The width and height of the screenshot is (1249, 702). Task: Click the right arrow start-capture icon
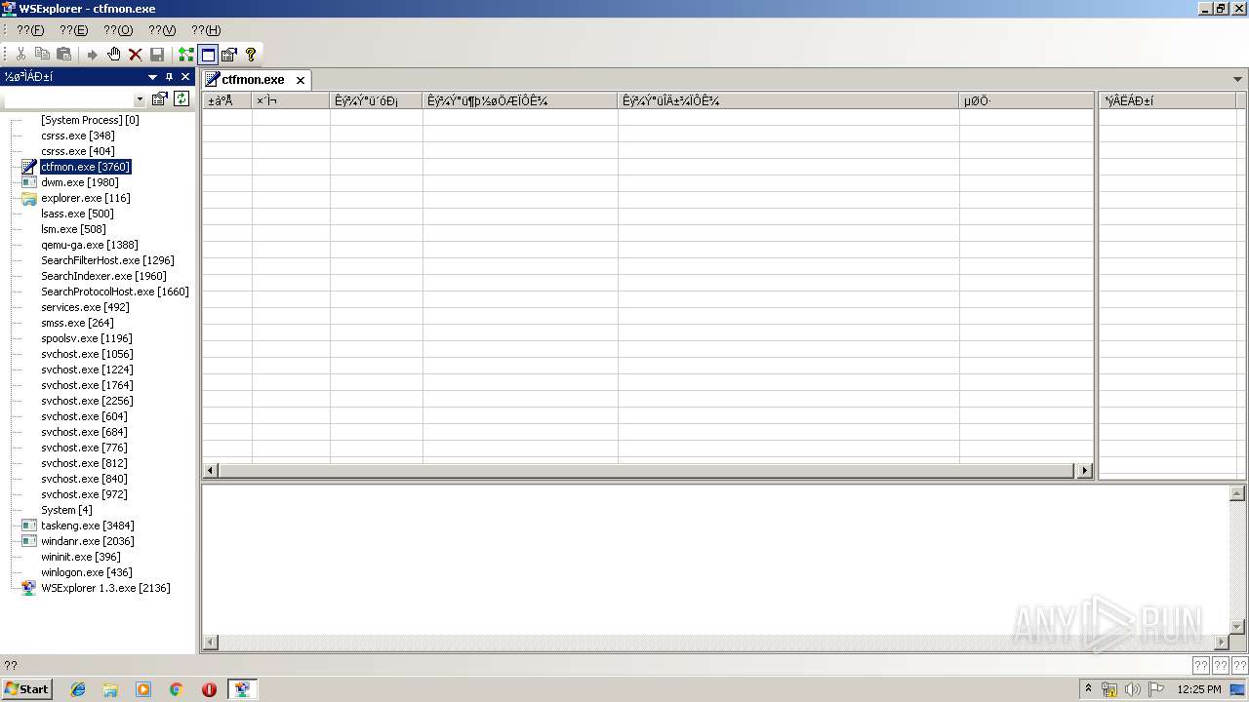click(93, 55)
